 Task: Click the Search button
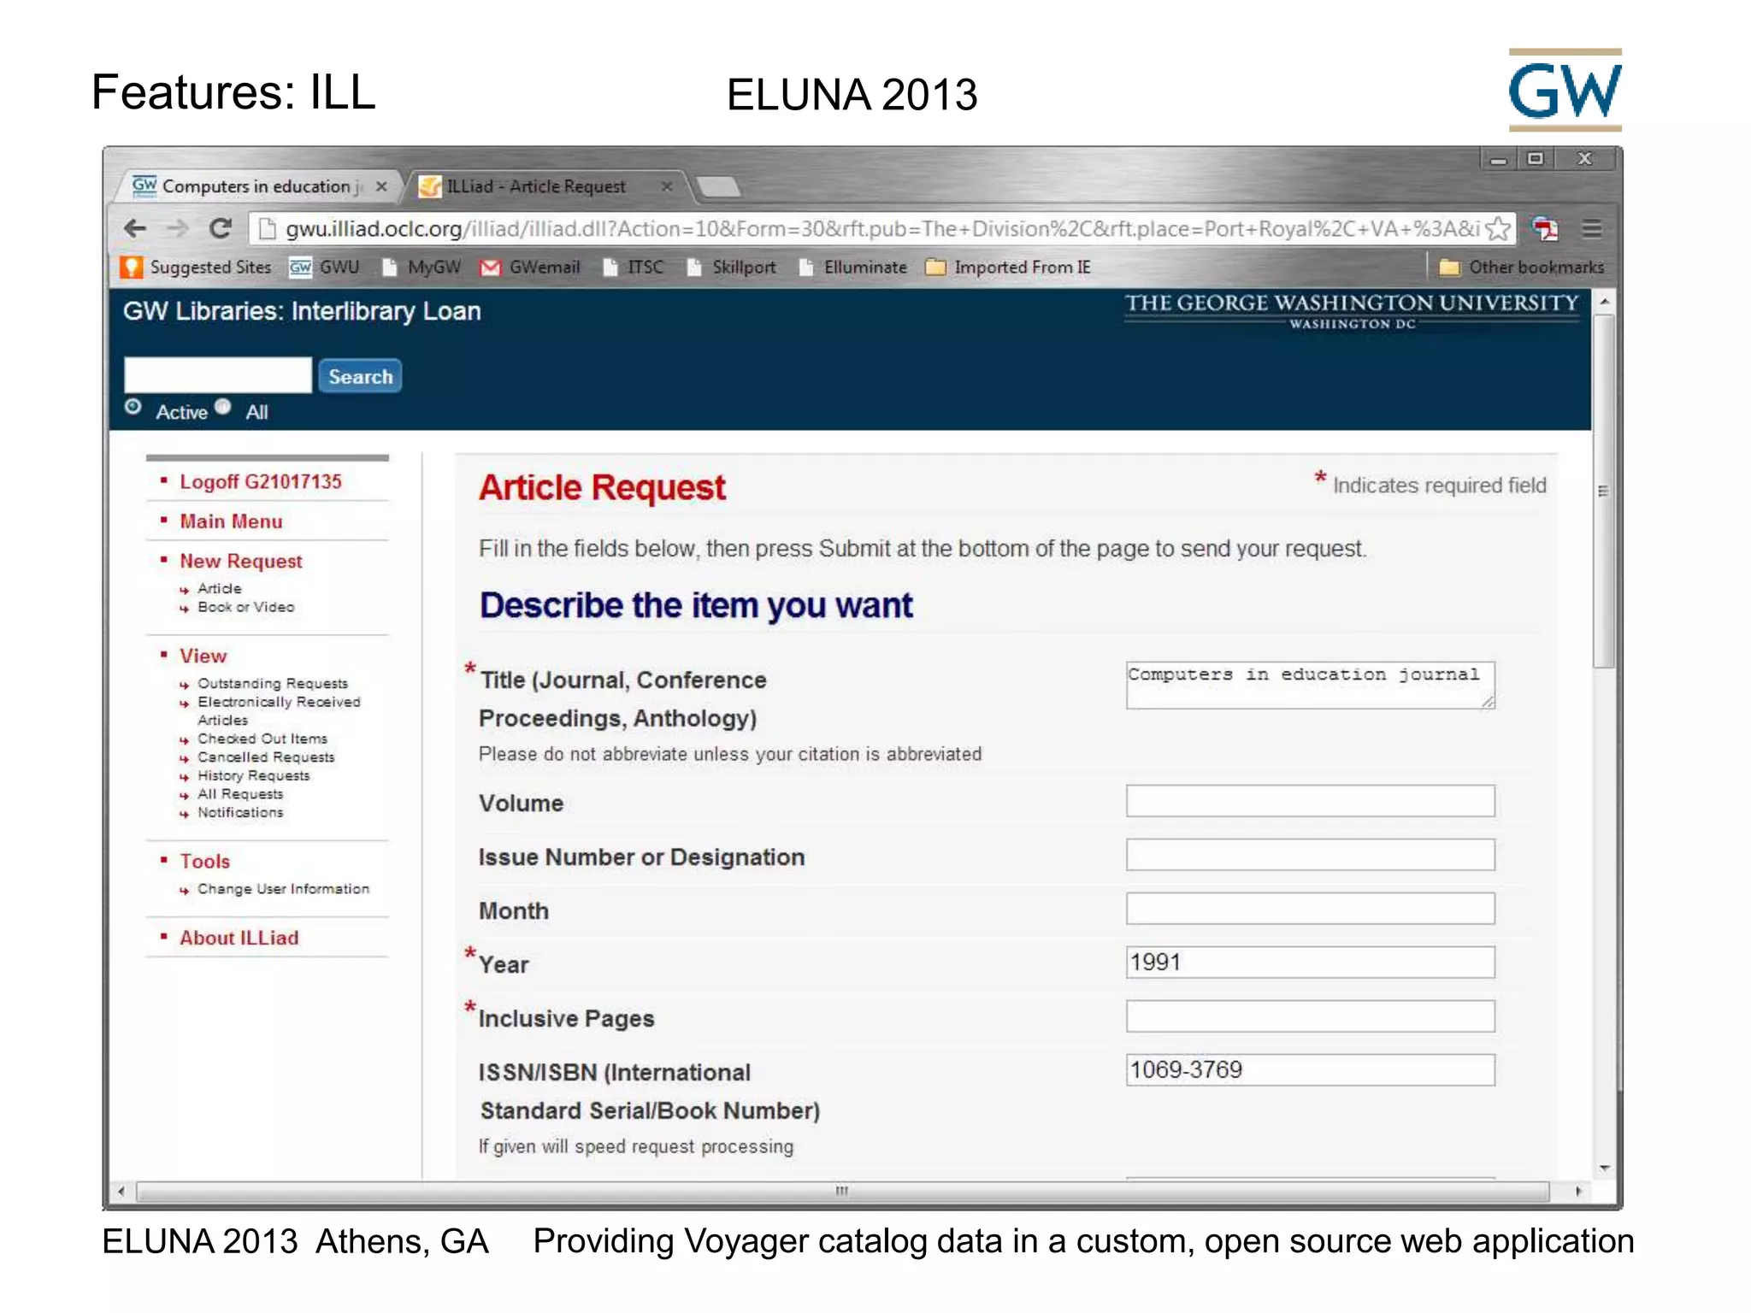coord(360,376)
